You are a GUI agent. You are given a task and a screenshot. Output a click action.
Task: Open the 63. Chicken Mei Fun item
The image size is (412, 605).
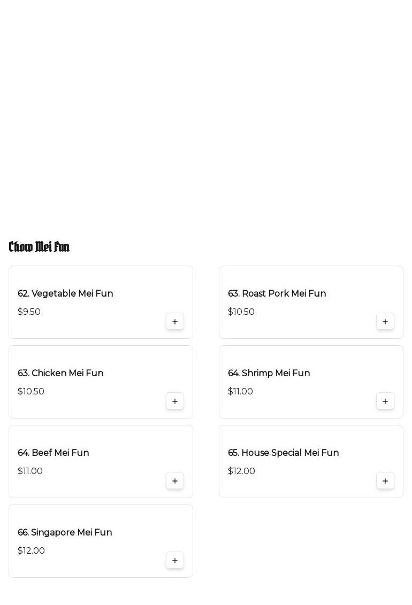pos(60,373)
